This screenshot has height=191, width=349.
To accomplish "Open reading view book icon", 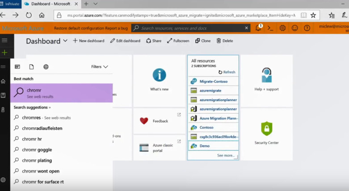I will click(303, 15).
